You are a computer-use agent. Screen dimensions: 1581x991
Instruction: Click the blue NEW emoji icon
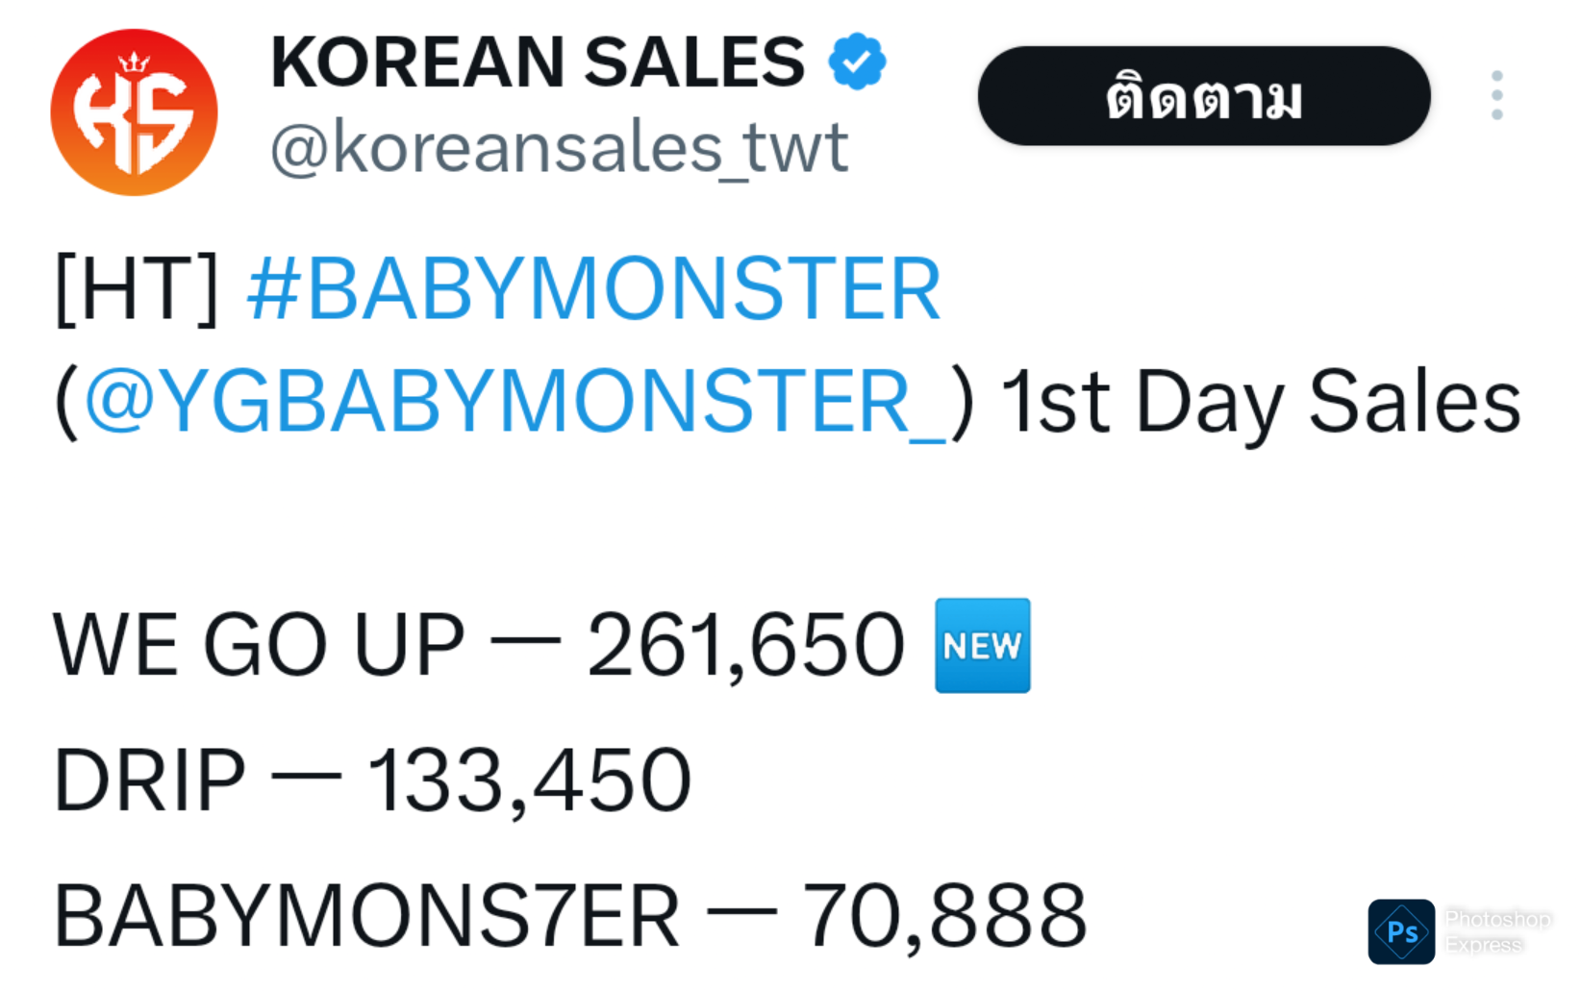(x=982, y=645)
